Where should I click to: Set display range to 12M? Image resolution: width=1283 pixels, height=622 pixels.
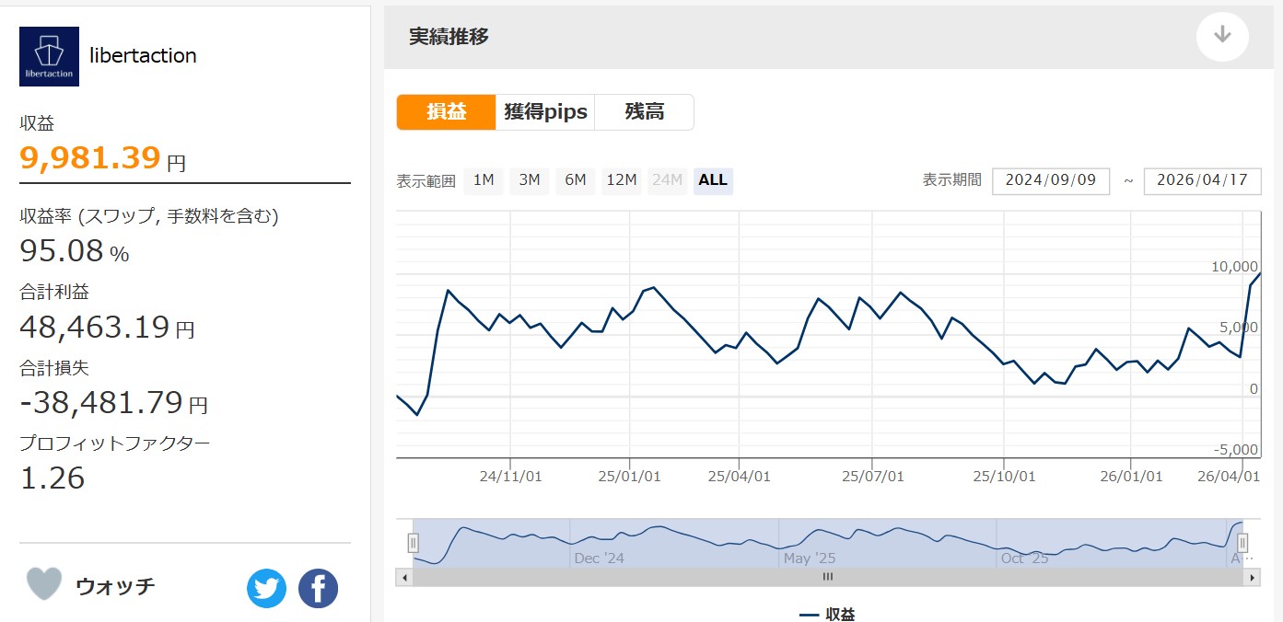point(621,180)
